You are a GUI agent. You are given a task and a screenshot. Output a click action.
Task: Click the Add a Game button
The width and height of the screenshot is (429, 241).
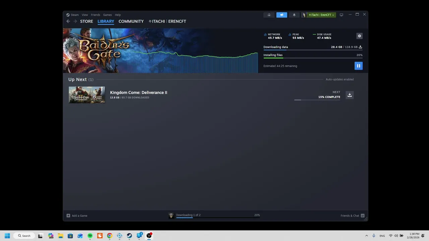[77, 216]
